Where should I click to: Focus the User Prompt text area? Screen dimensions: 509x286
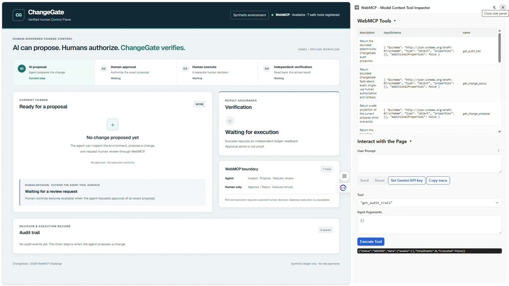click(429, 164)
